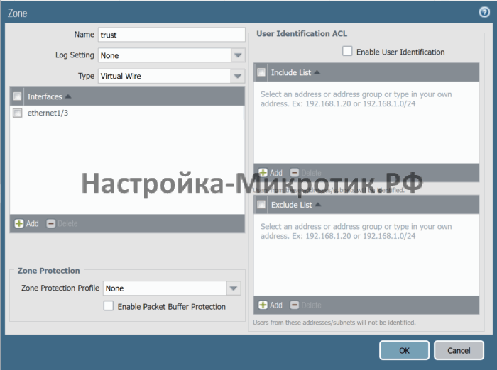Sort Exclude List via its arrow
The width and height of the screenshot is (497, 370).
point(318,205)
